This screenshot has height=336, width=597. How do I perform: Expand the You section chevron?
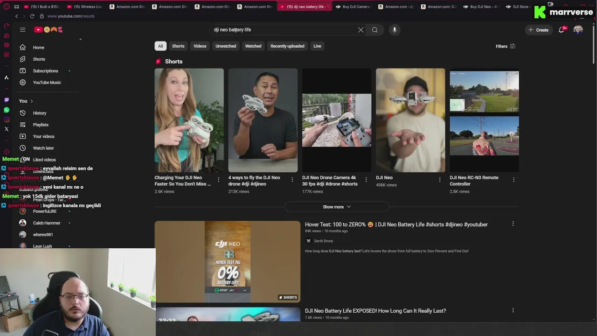[x=31, y=101]
